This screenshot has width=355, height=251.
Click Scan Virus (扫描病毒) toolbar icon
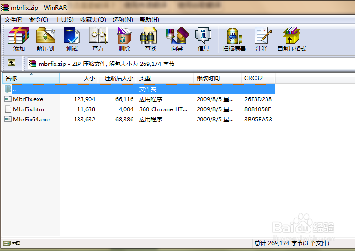coord(234,35)
